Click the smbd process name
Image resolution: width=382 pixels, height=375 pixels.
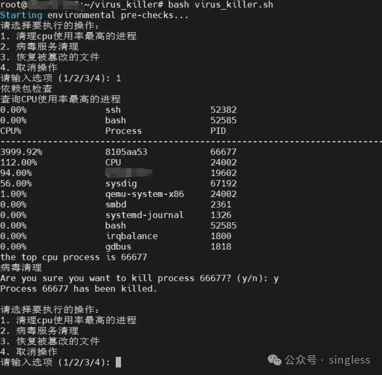coord(116,205)
